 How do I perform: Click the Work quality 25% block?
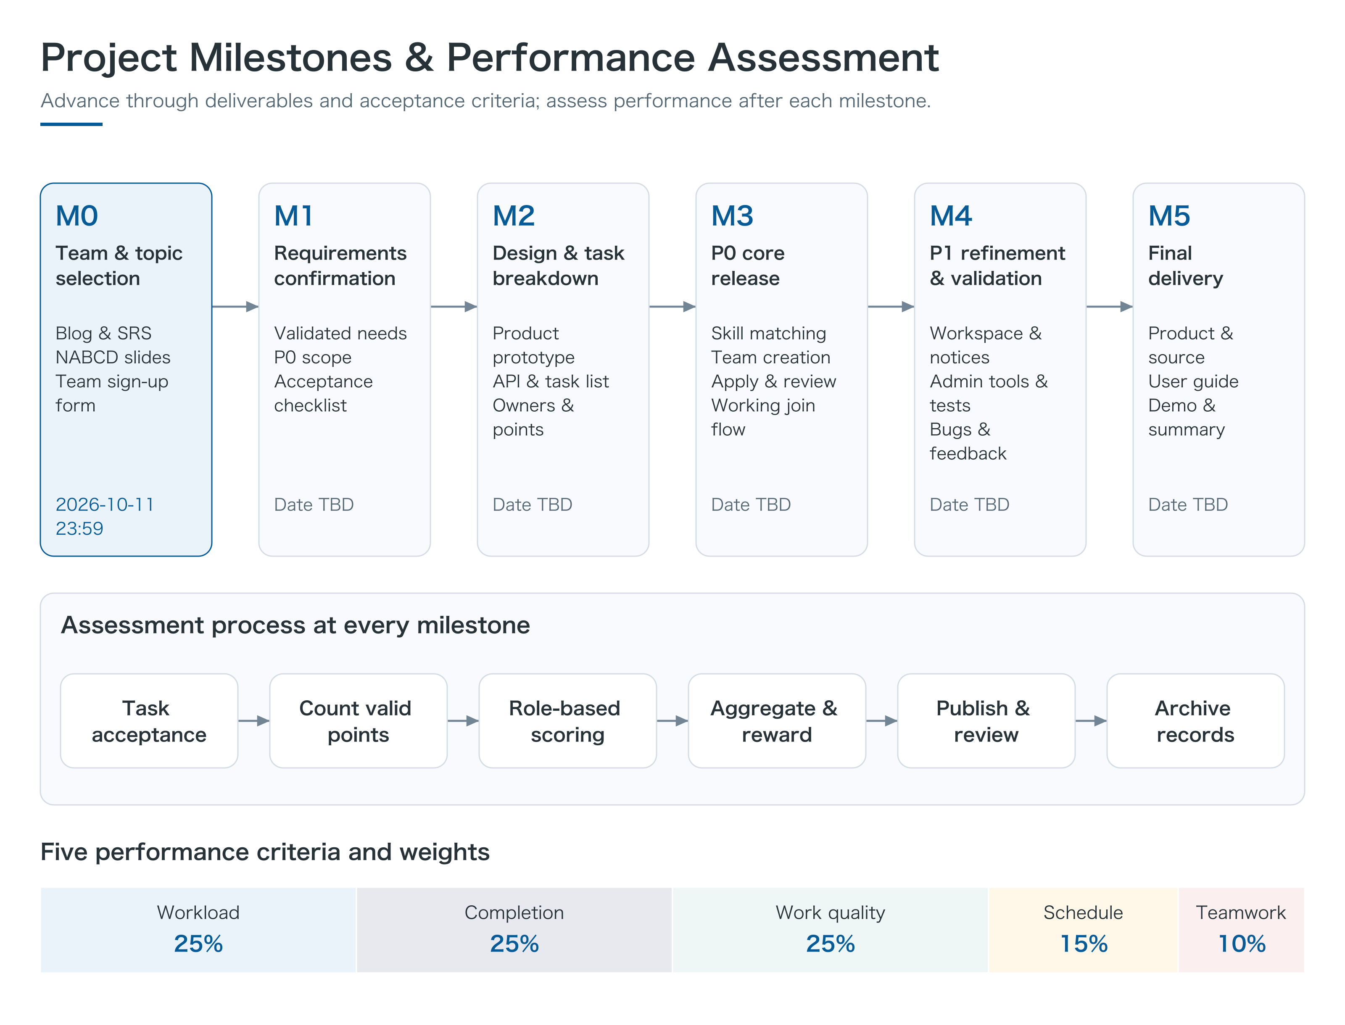click(830, 930)
